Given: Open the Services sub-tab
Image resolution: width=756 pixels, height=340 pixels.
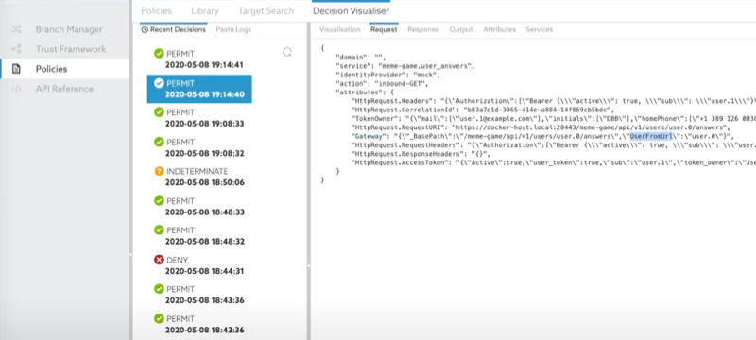Looking at the screenshot, I should click(539, 29).
